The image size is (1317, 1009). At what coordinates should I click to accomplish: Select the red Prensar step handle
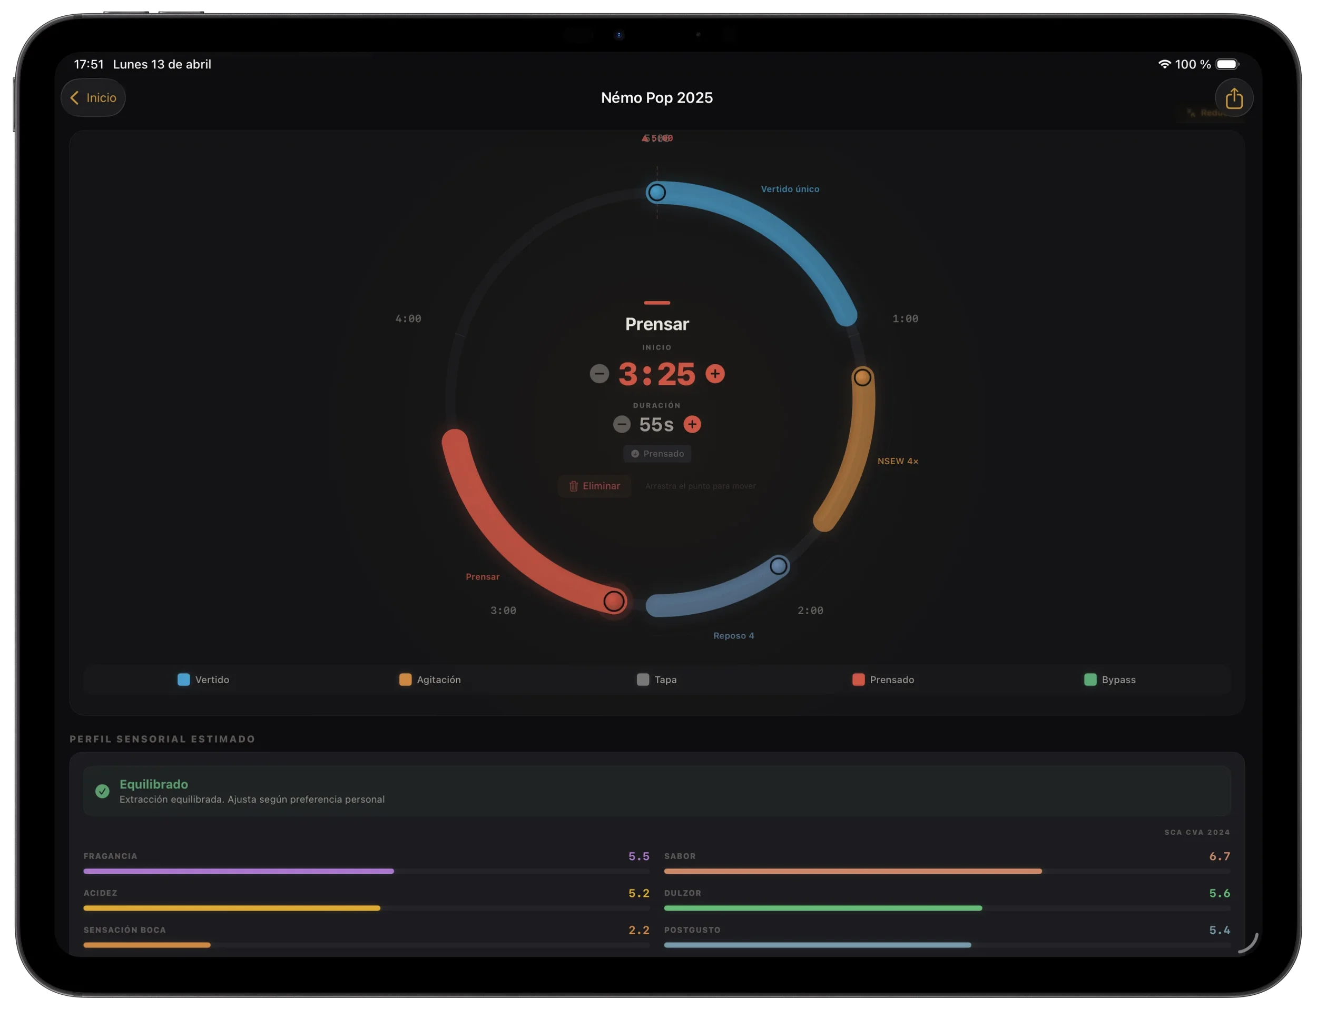pos(614,601)
